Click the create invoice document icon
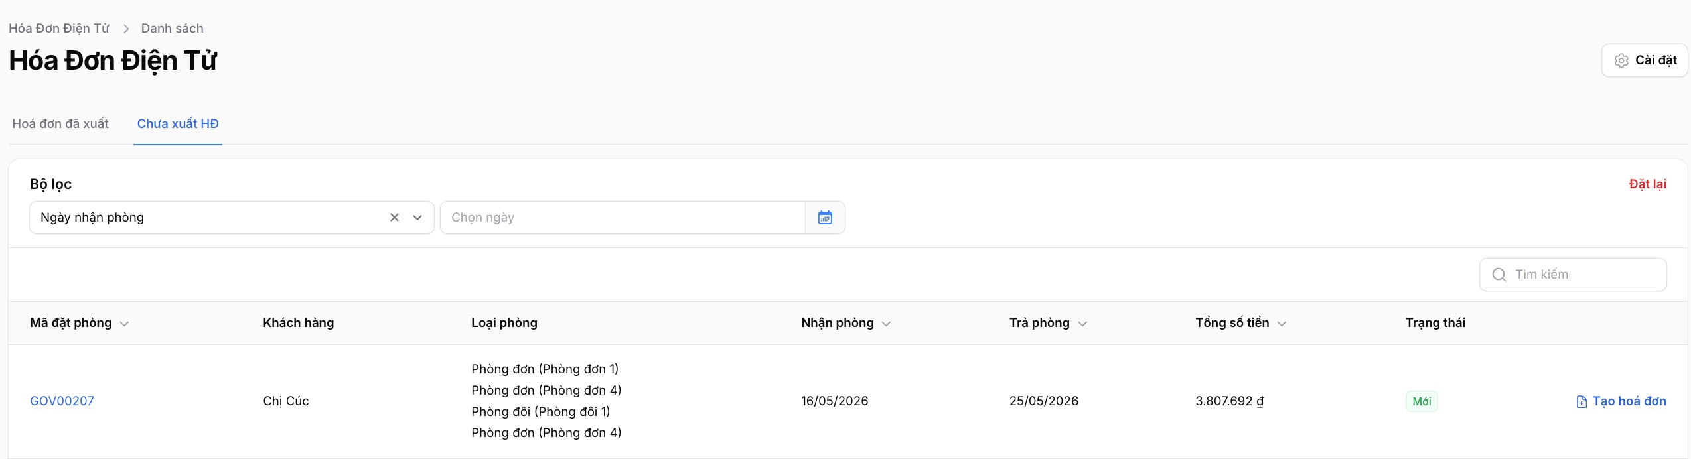The image size is (1691, 459). tap(1581, 401)
